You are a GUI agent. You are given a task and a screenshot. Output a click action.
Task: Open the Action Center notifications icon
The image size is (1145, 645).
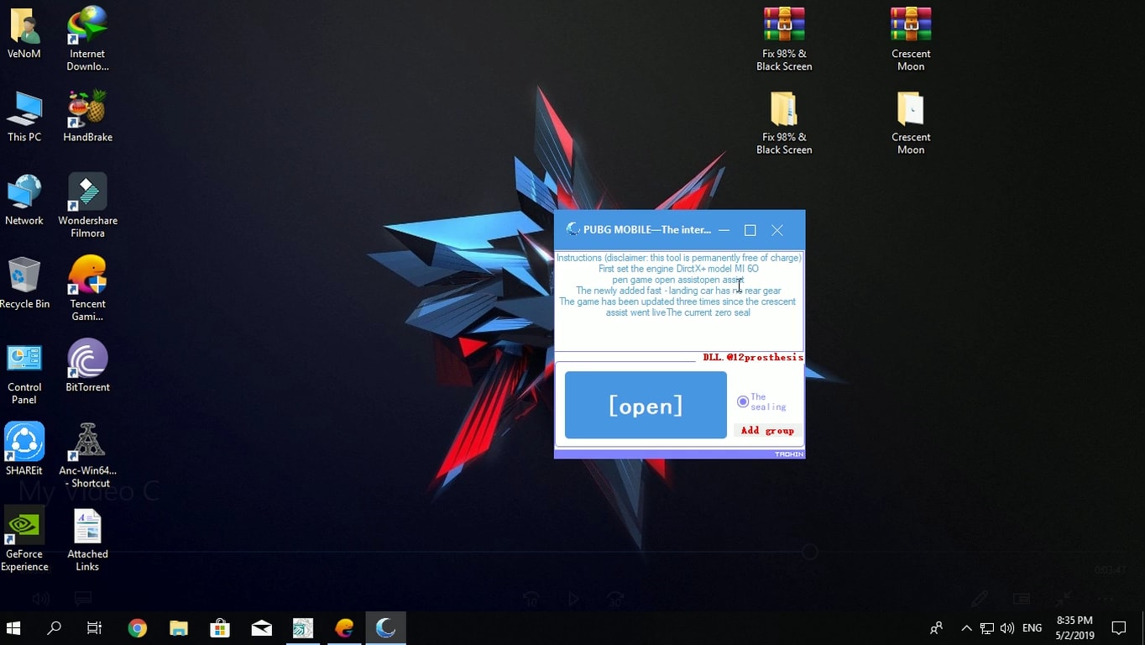[1119, 628]
